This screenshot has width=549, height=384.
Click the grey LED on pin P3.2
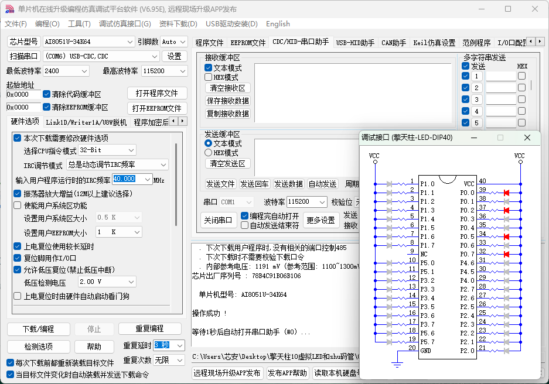390,280
